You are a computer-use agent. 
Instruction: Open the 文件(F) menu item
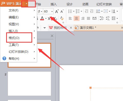point(19,10)
